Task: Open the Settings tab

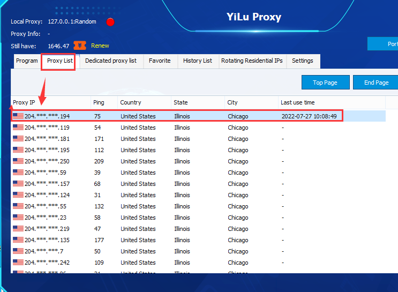Action: pyautogui.click(x=303, y=61)
